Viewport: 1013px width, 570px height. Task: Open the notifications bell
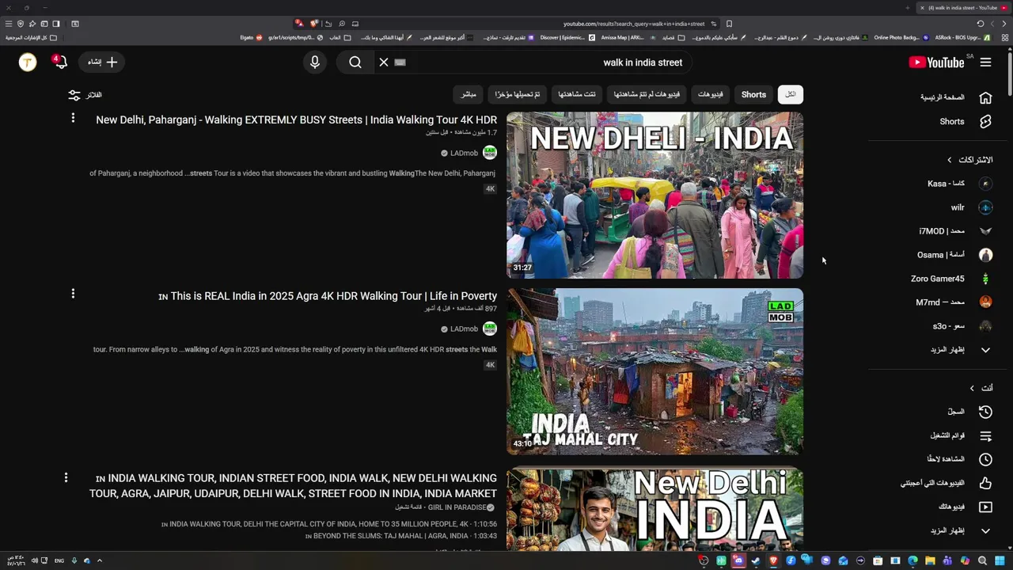(60, 62)
